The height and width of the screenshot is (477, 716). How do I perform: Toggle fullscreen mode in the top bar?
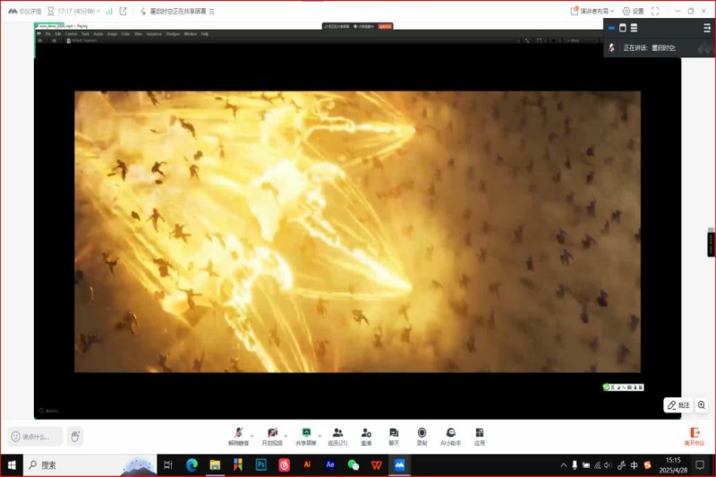(655, 11)
